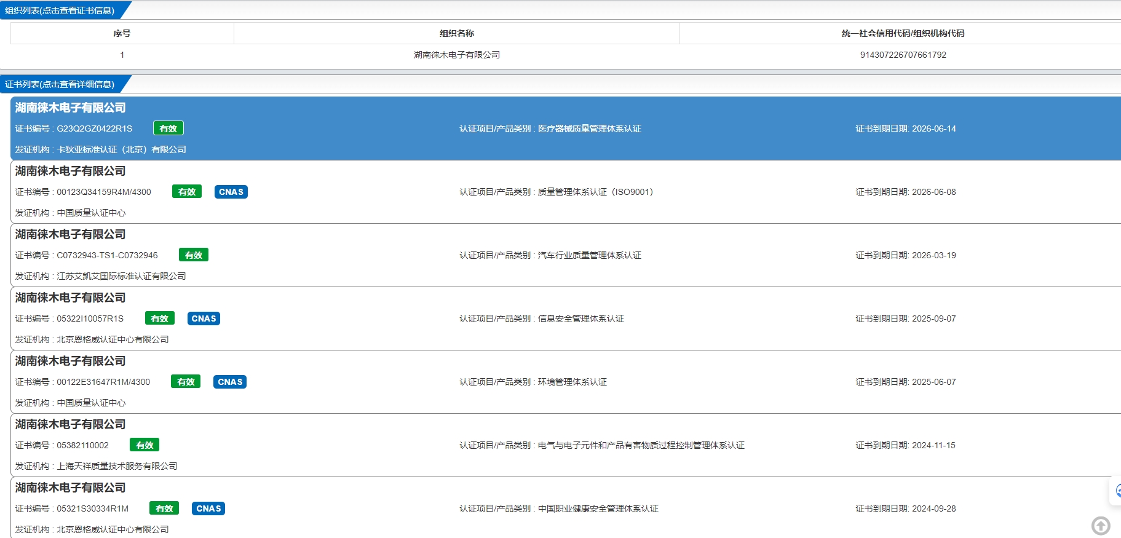The image size is (1121, 538).
Task: Click expiry date 2026-06-08
Action: pyautogui.click(x=934, y=192)
